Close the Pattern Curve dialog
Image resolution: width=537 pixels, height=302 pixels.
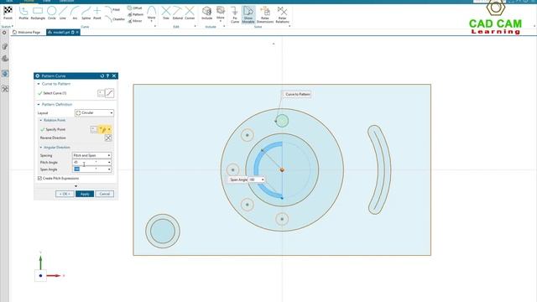[x=114, y=76]
